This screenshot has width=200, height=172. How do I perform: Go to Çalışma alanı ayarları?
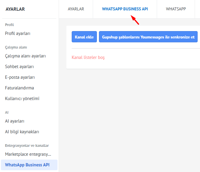(x=25, y=56)
